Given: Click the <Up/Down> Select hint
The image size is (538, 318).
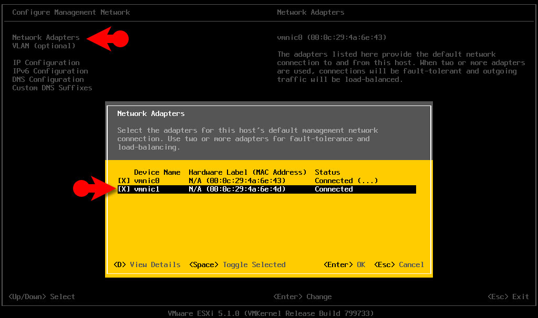Looking at the screenshot, I should pos(42,297).
